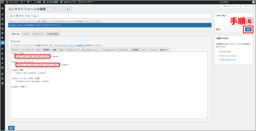Click the Media icon in left sidebar
The image size is (256, 131).
(x=2, y=29)
